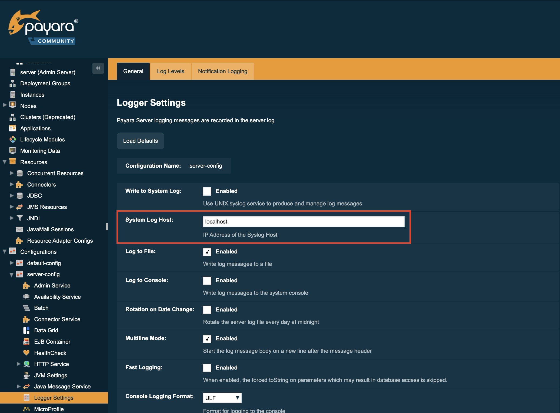Open JavaMail Sessions settings
The image size is (560, 413).
point(50,229)
